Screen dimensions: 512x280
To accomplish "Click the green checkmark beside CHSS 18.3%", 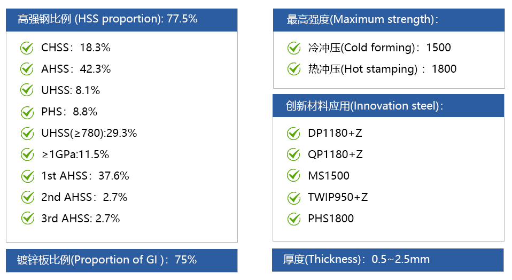I will click(27, 48).
